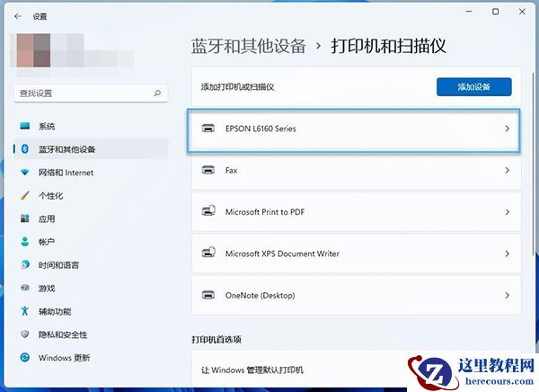Click the Apps icon in sidebar
539x392 pixels.
tap(25, 218)
